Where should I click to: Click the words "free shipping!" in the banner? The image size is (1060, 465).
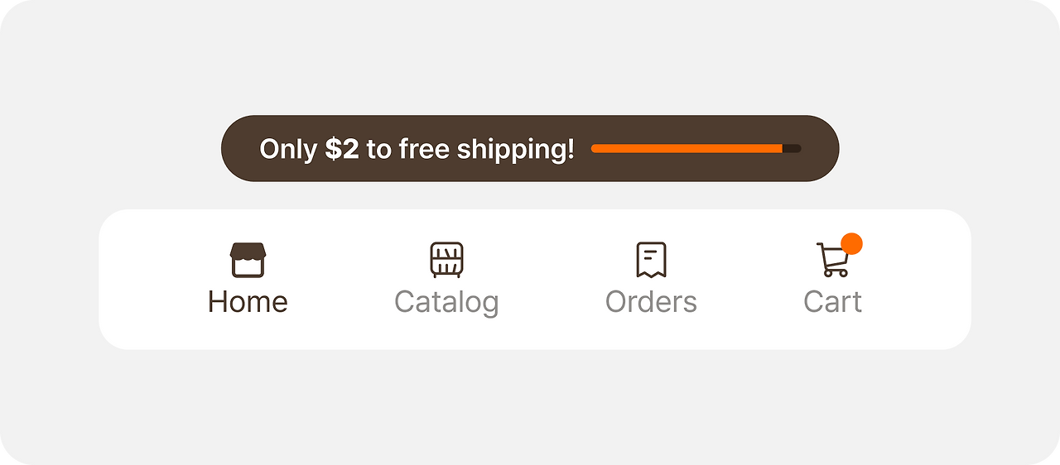486,149
